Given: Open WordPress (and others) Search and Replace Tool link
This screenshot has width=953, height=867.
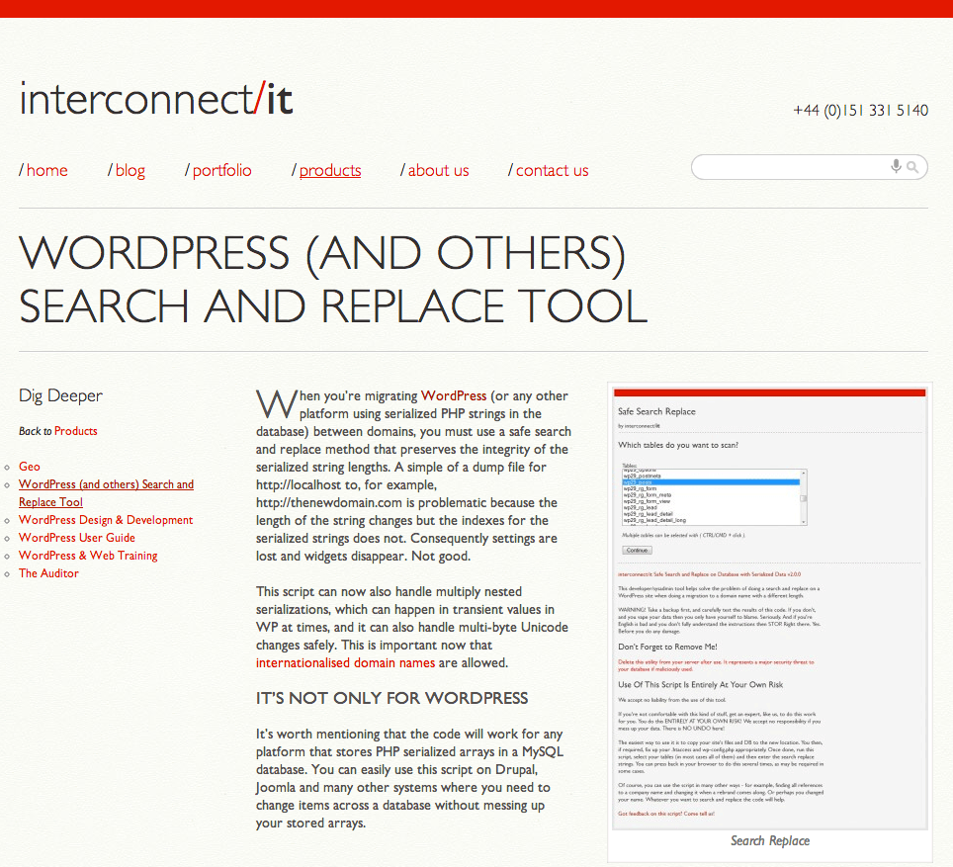Looking at the screenshot, I should point(107,493).
